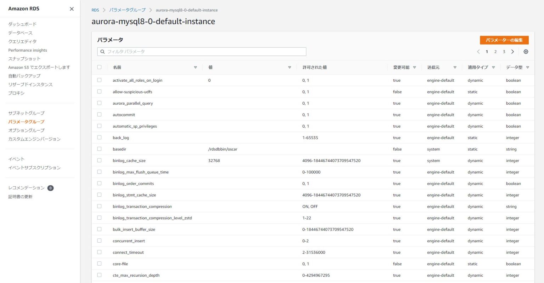Sort by データ型 column arrow

pos(527,67)
